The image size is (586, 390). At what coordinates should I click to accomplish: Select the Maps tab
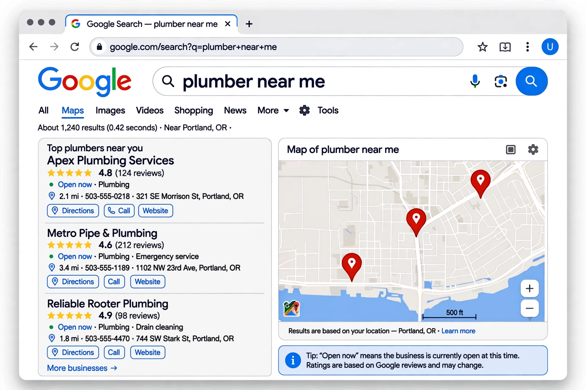73,110
